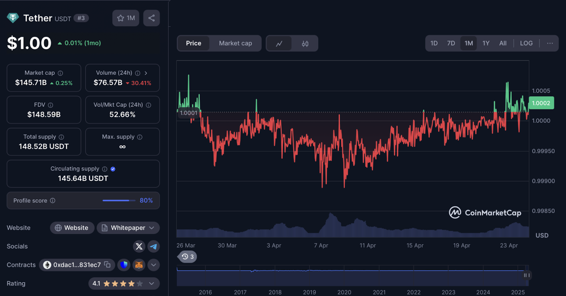This screenshot has width=566, height=296.
Task: Open Tether's X social profile
Action: 139,246
